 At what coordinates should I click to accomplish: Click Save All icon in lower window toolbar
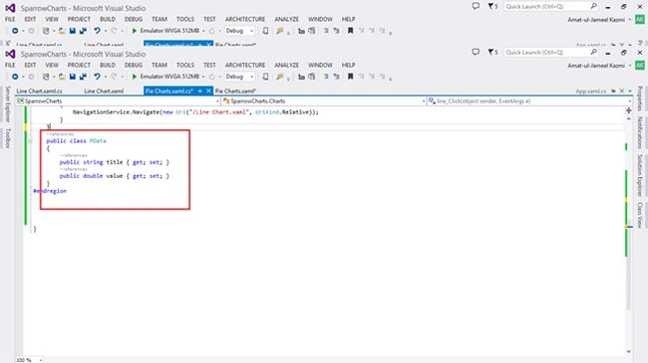83,77
